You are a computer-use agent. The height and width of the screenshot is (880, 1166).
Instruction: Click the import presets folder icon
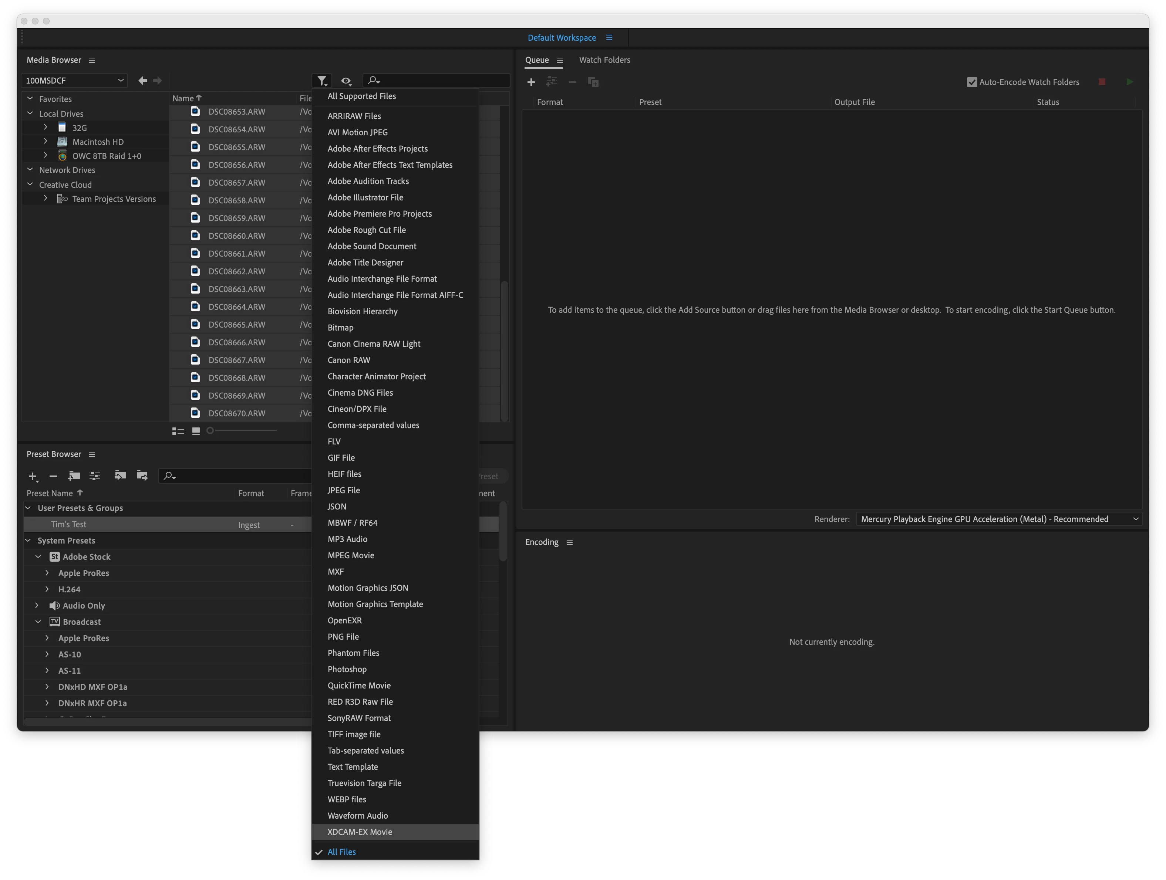click(x=120, y=475)
